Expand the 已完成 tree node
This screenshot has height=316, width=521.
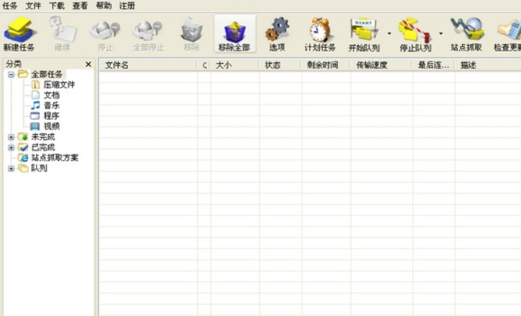11,147
